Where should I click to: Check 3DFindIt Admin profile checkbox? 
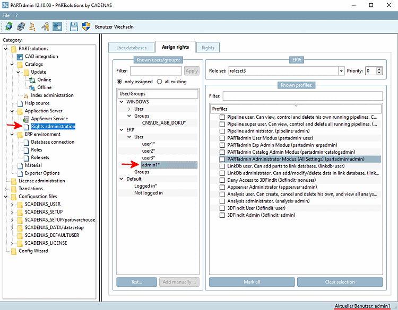pyautogui.click(x=222, y=215)
